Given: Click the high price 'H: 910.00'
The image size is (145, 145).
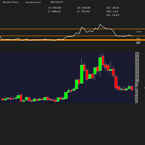Looking at the screenshot, I should tap(84, 8).
